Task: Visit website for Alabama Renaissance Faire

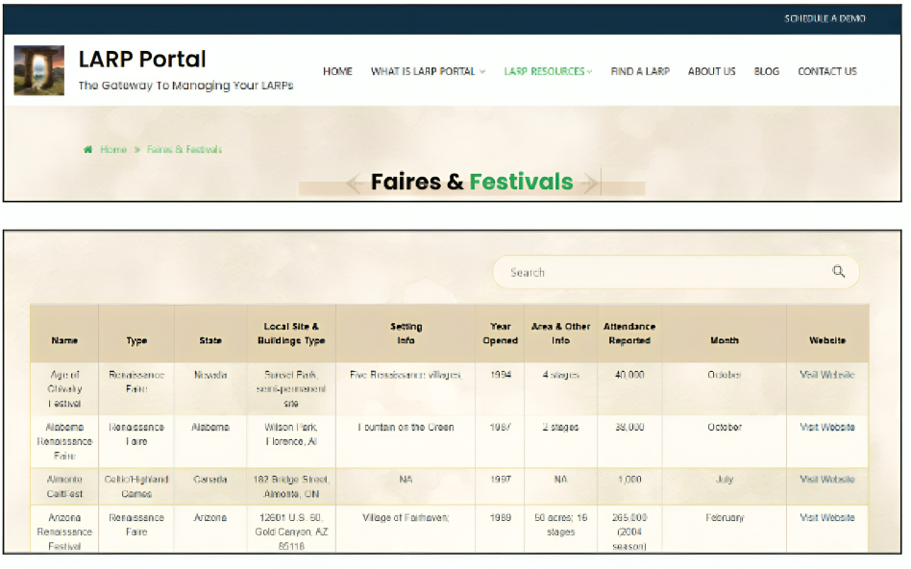Action: [826, 427]
